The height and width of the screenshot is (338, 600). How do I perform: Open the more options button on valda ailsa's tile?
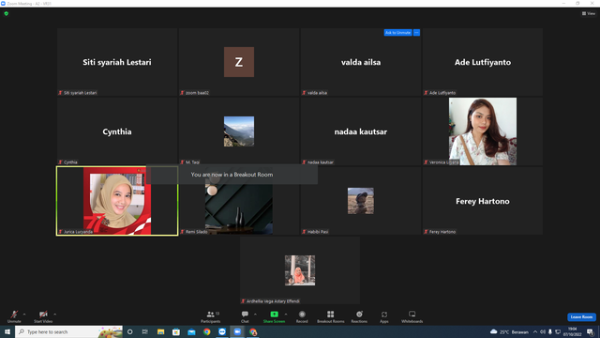[x=416, y=33]
